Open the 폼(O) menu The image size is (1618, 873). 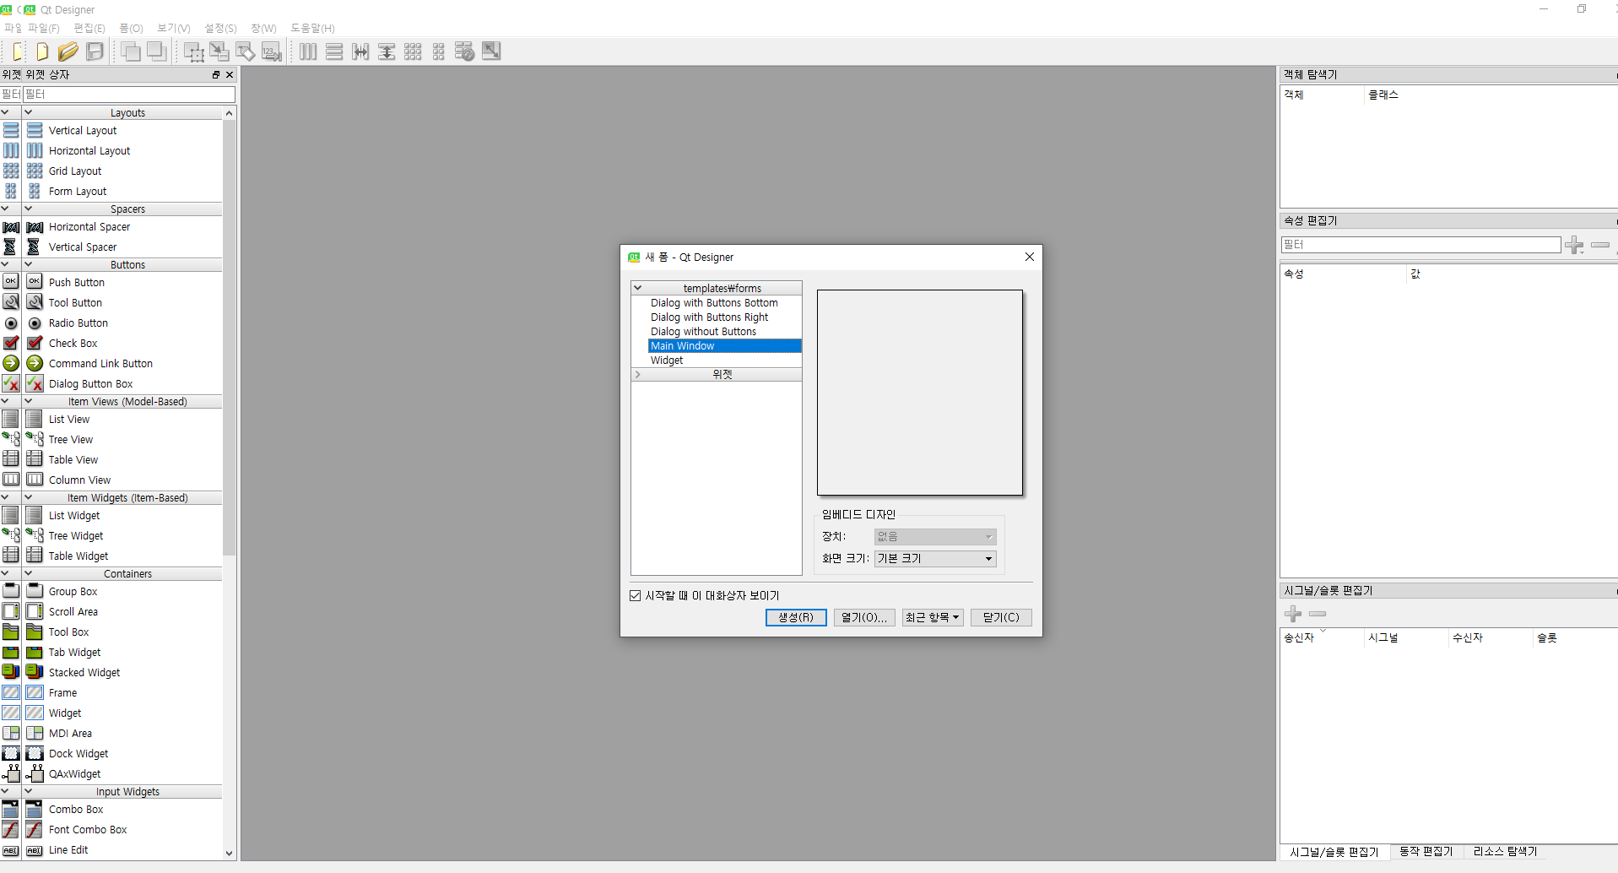point(131,28)
